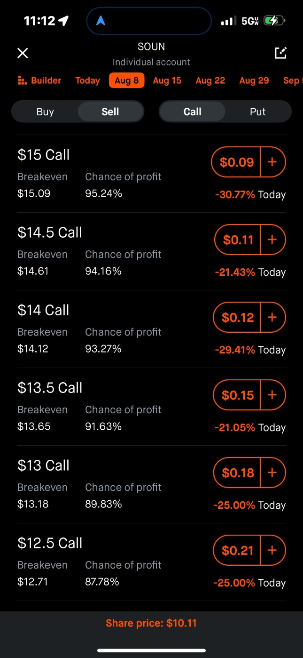Add the $14.5 Call with plus icon

(272, 240)
